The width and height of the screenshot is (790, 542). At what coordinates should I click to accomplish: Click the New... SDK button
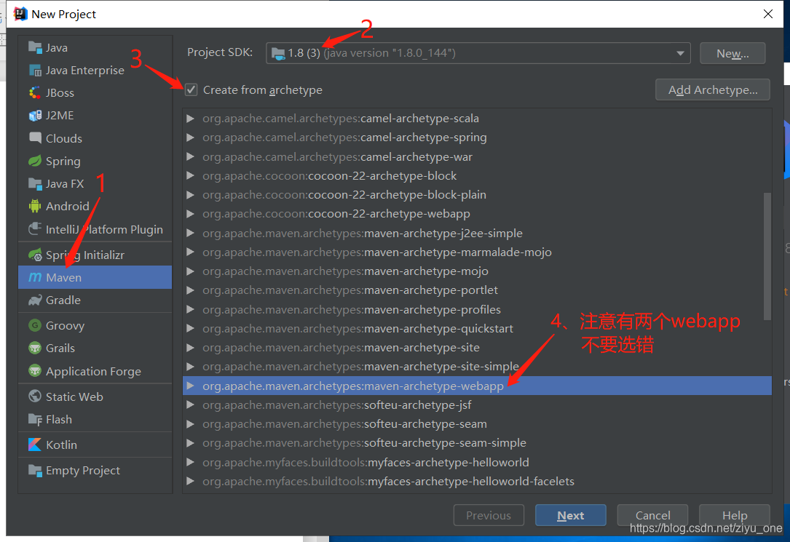click(x=732, y=53)
